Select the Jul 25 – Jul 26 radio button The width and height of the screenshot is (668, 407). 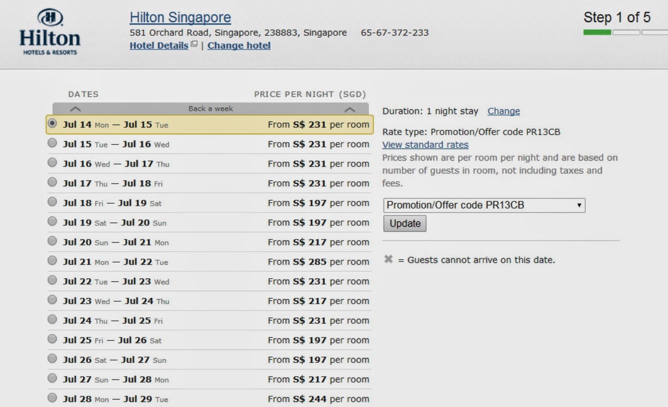point(52,339)
